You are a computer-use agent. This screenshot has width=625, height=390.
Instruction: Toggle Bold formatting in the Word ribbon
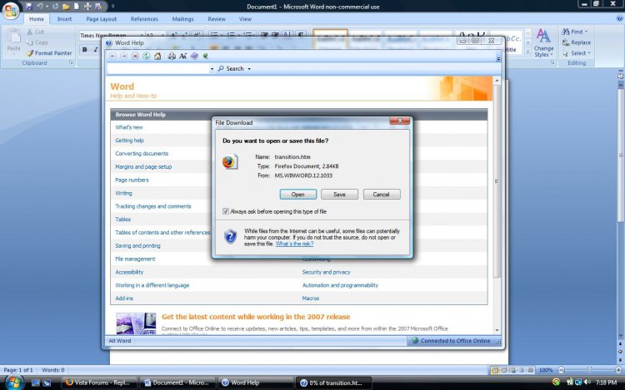click(x=84, y=50)
